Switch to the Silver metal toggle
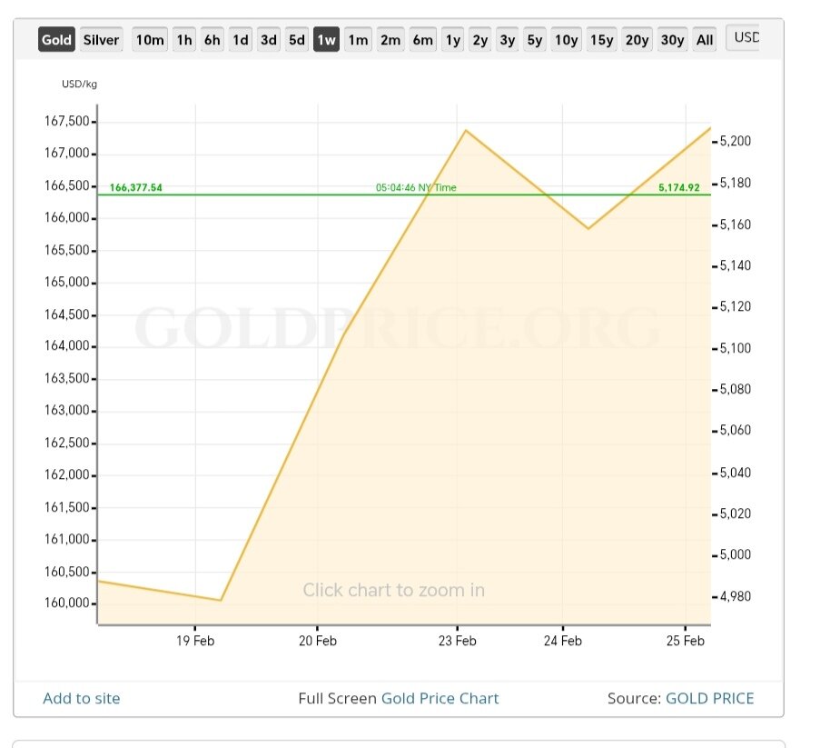 pos(101,40)
